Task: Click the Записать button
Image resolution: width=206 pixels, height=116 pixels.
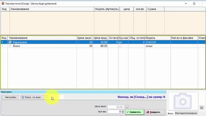Action: [135, 112]
